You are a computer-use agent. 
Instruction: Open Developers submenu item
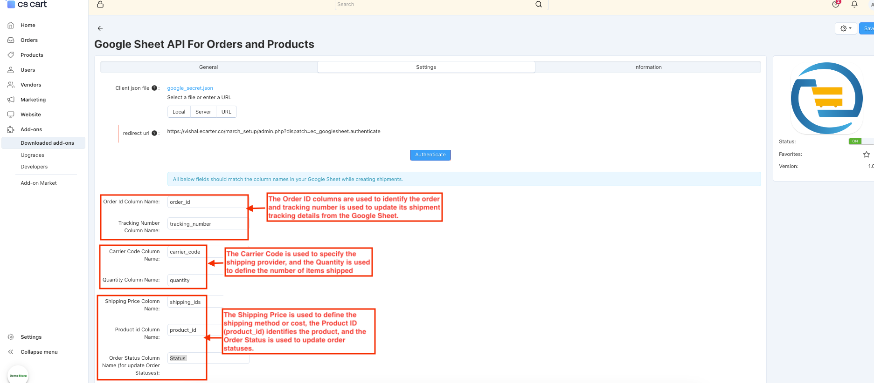(x=34, y=167)
